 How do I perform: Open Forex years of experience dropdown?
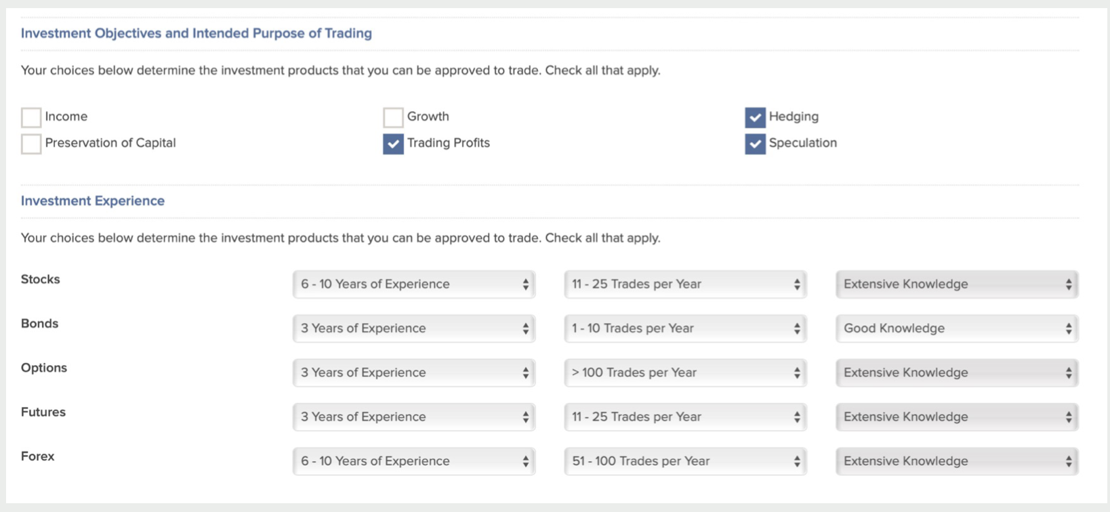pyautogui.click(x=414, y=461)
